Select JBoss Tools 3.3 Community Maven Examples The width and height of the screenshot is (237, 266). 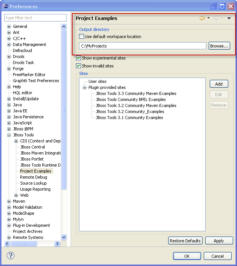tap(136, 93)
